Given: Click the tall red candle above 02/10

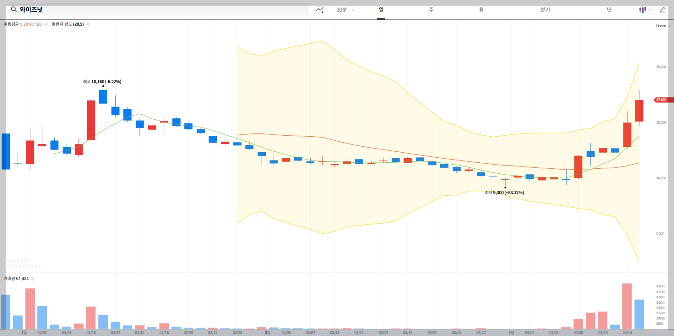Looking at the screenshot, I should coord(91,120).
